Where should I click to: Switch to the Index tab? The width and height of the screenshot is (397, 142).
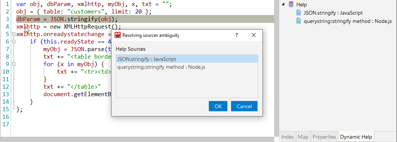288,137
